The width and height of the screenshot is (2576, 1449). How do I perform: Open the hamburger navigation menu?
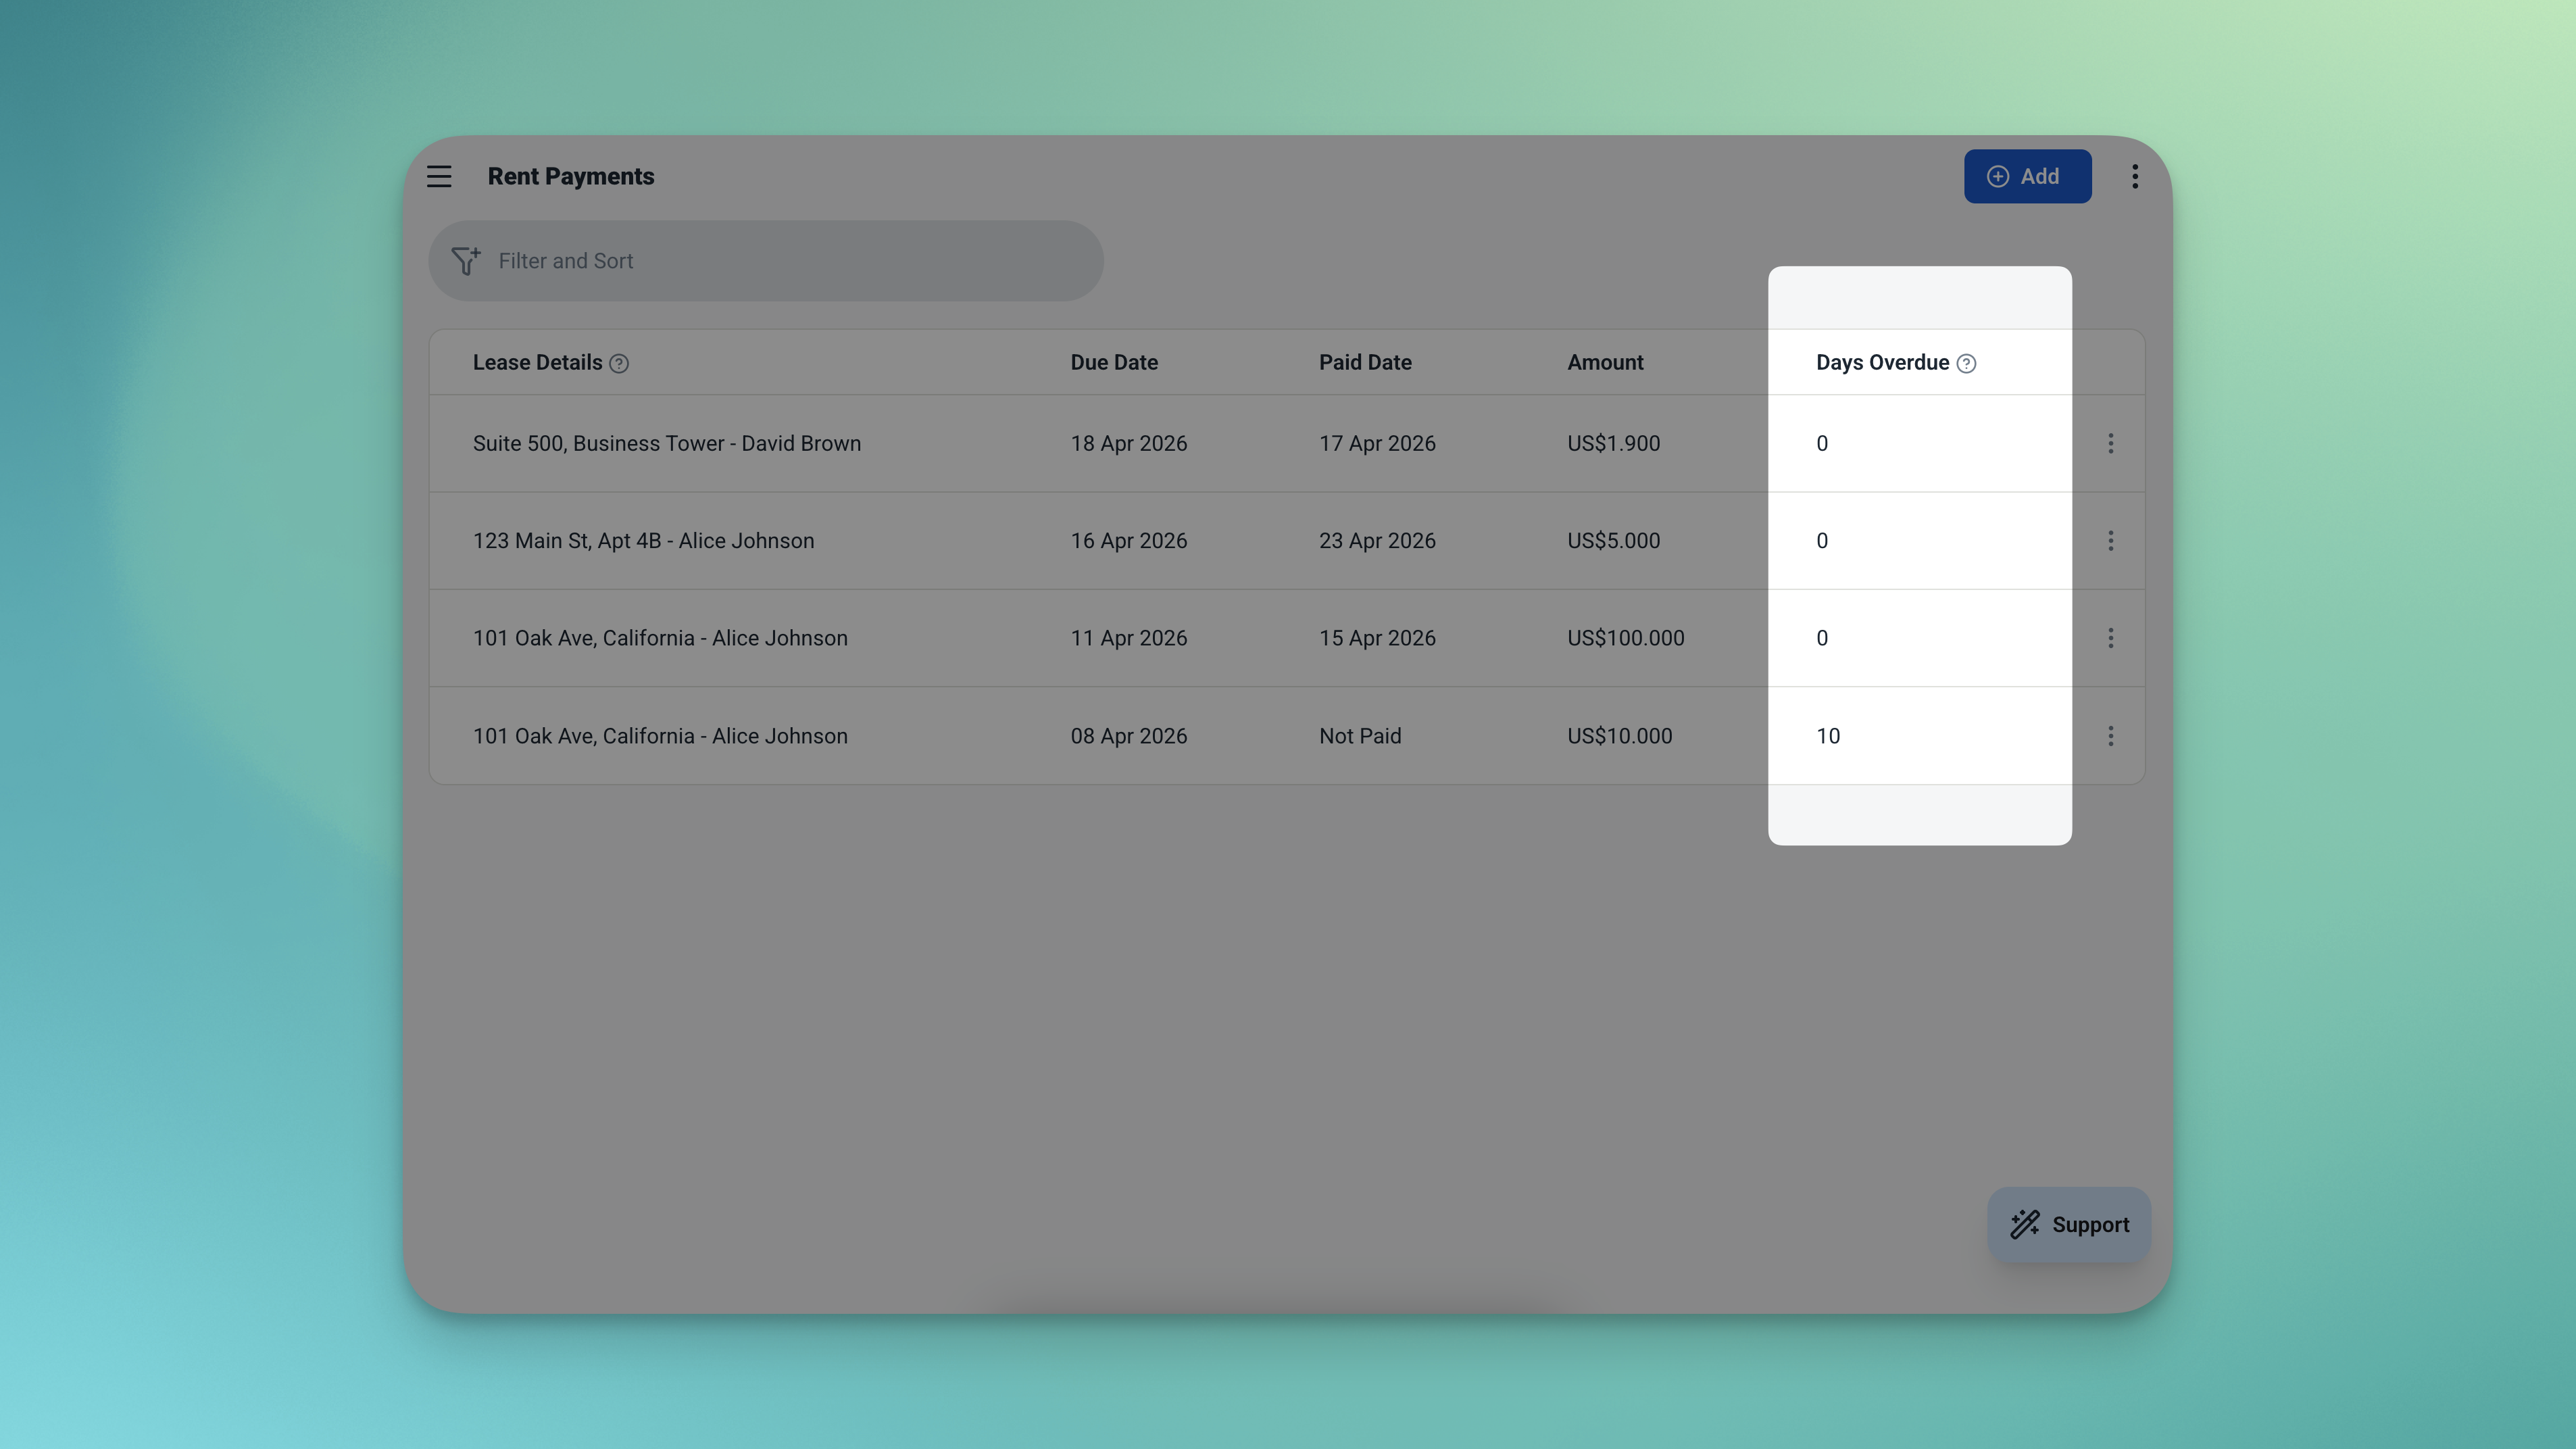pos(439,176)
